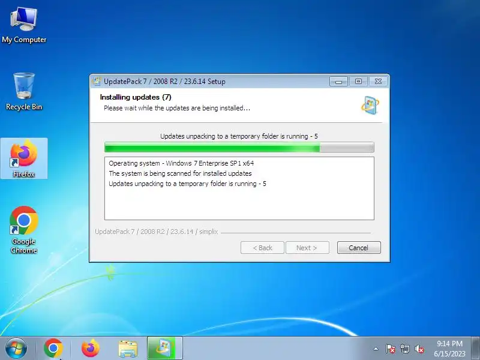Open the Windows Start orb
The height and width of the screenshot is (360, 480).
tap(16, 349)
